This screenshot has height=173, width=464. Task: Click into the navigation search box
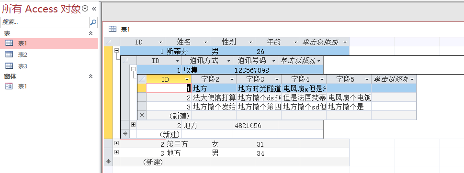click(45, 22)
